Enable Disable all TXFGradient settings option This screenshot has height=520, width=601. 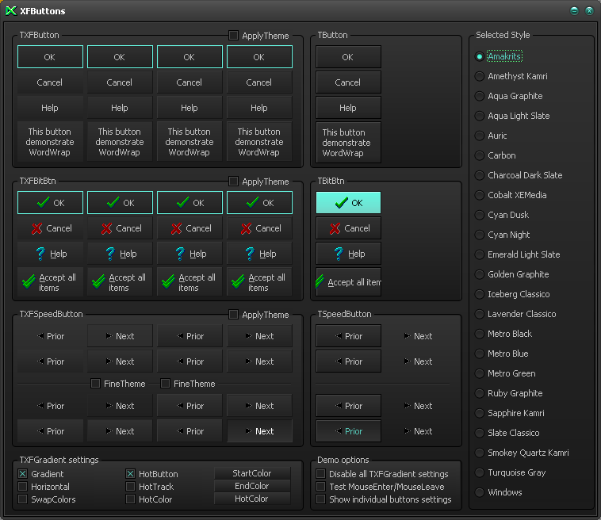click(x=321, y=474)
